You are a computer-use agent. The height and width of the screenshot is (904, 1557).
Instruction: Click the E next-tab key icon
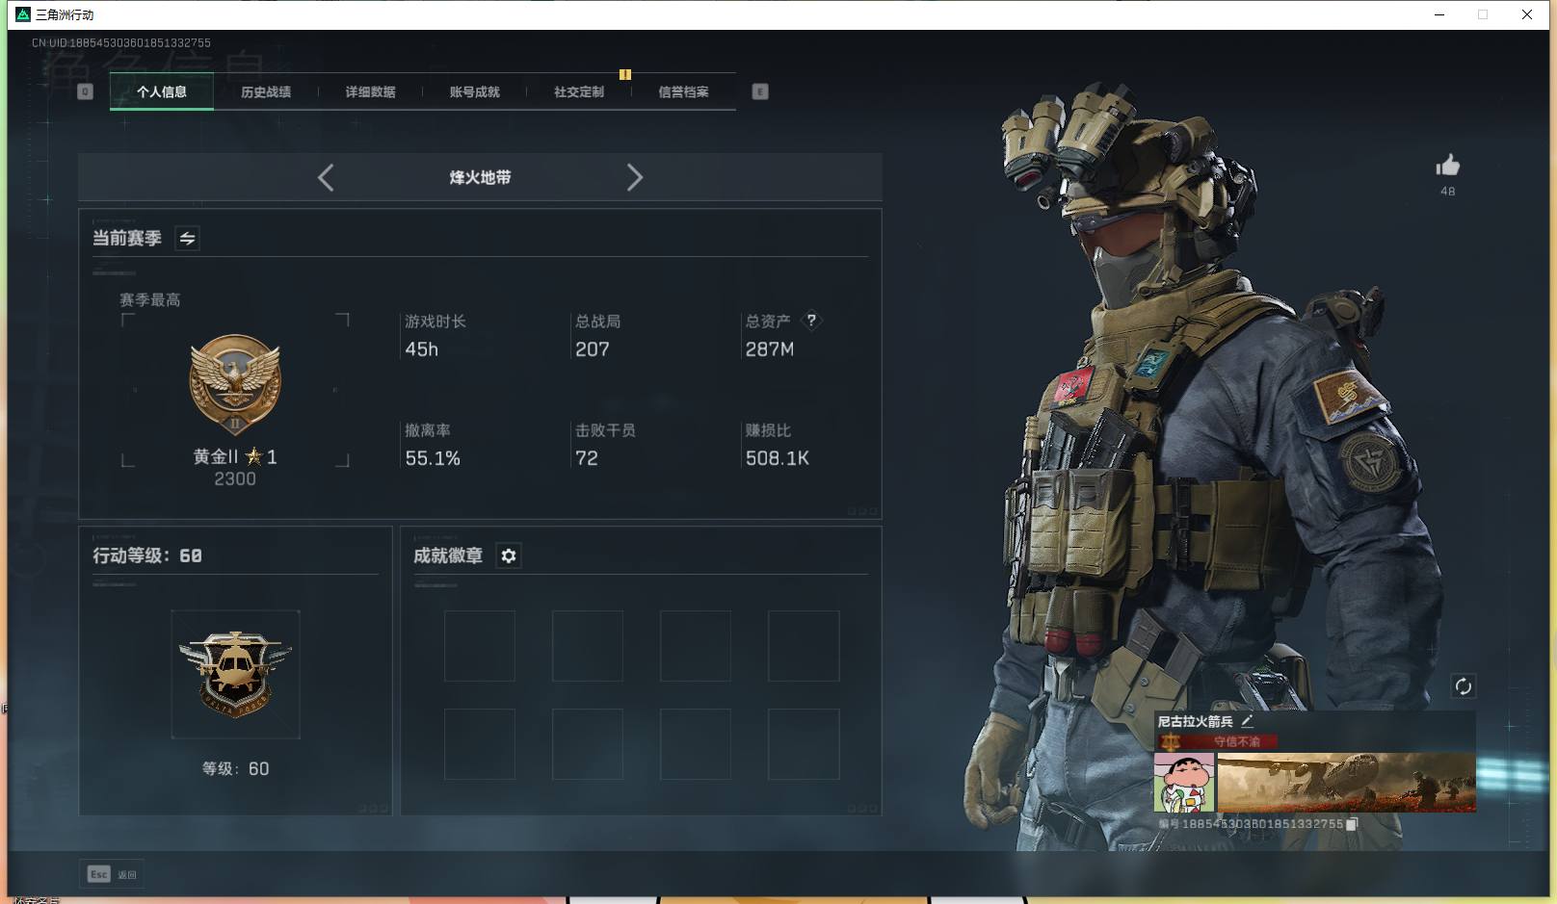[x=760, y=91]
